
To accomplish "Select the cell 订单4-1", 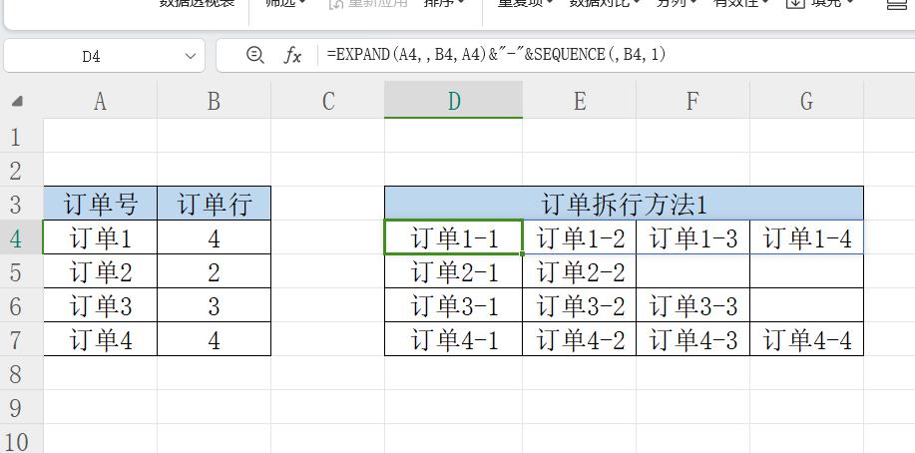I will tap(453, 339).
